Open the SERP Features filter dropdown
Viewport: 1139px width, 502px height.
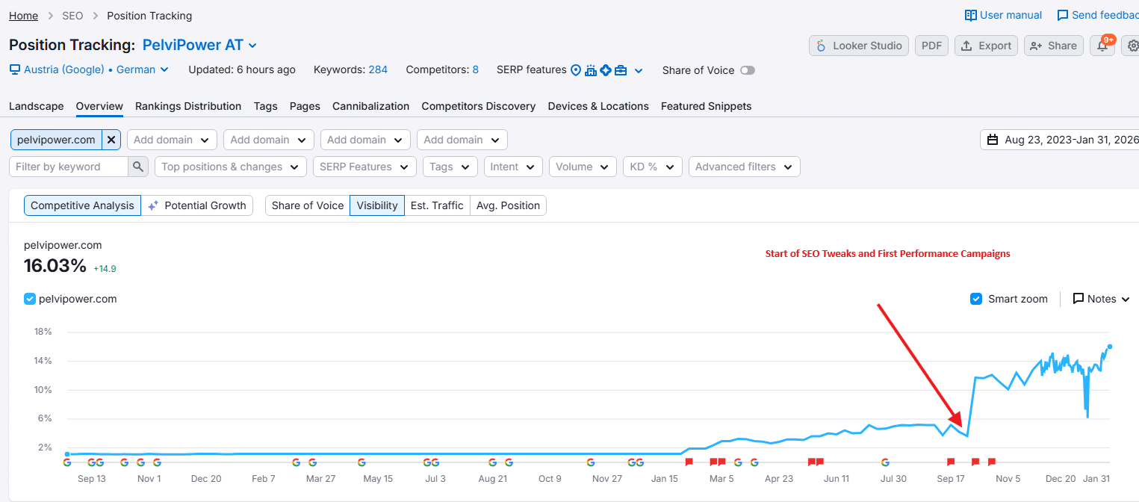(x=364, y=167)
